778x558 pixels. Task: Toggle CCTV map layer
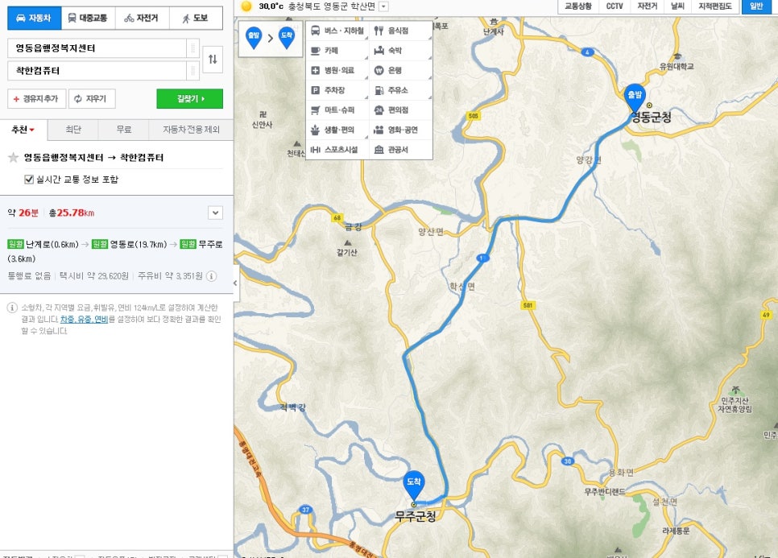[615, 6]
